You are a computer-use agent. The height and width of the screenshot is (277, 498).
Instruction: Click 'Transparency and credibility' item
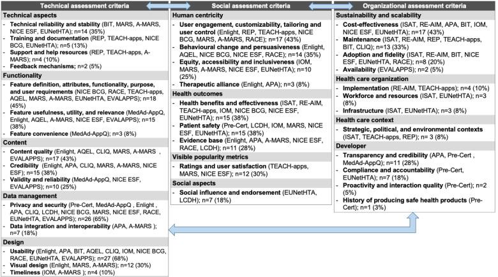point(385,155)
